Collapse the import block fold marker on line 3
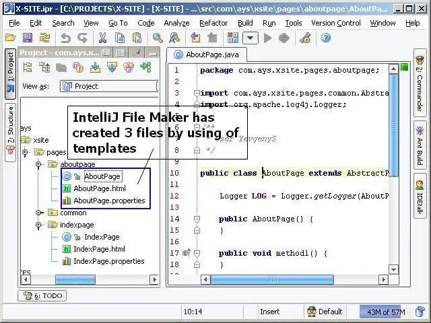Viewport: 431px width, 323px height. (197, 94)
